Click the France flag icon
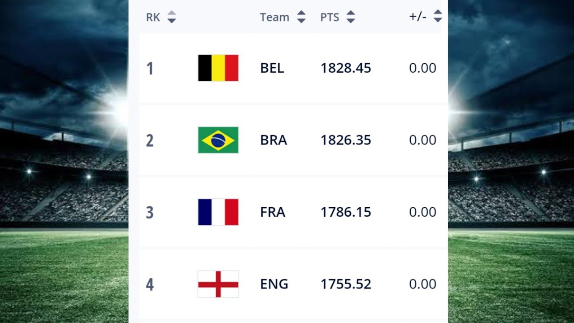The width and height of the screenshot is (574, 323). [218, 212]
